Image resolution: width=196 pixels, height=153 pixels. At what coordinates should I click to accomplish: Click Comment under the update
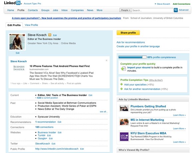(x=35, y=83)
